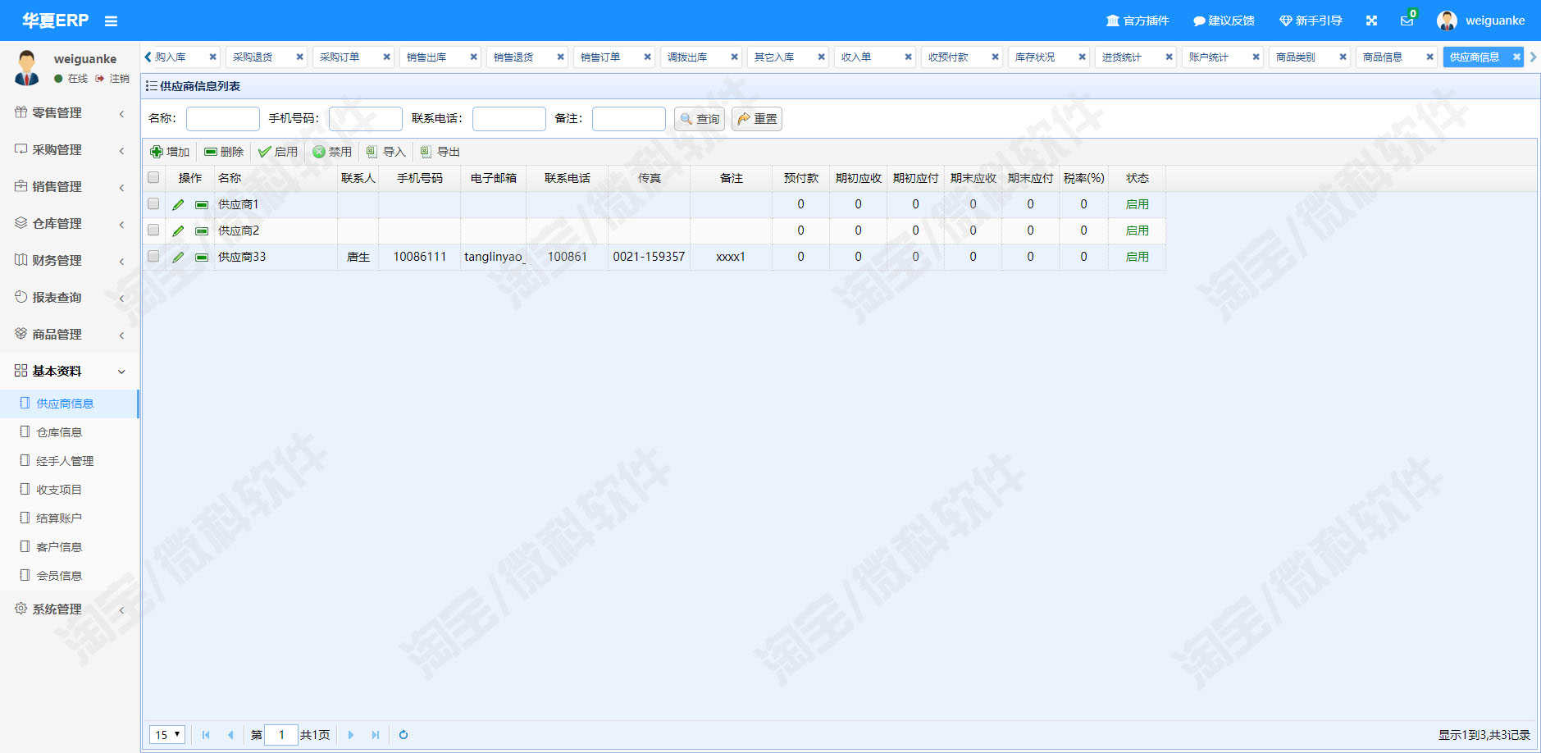Delete 供应商1 with minus icon
The image size is (1541, 753).
coord(202,204)
